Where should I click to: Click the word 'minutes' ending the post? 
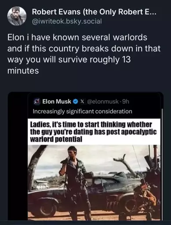click(x=23, y=71)
